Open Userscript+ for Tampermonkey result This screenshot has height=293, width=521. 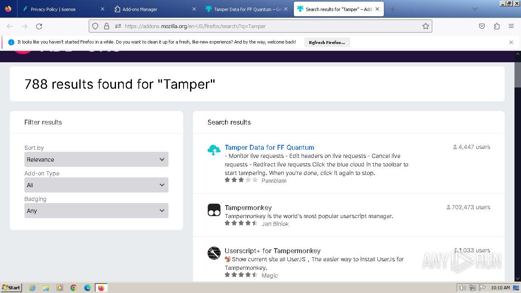(273, 251)
